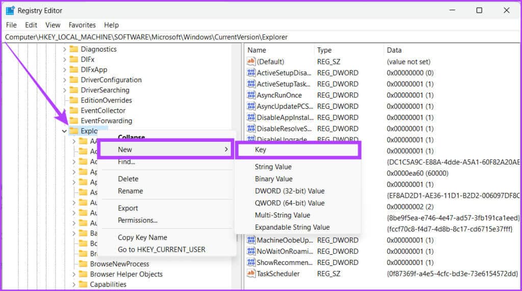This screenshot has width=522, height=291.
Task: Open the File menu
Action: pyautogui.click(x=11, y=25)
